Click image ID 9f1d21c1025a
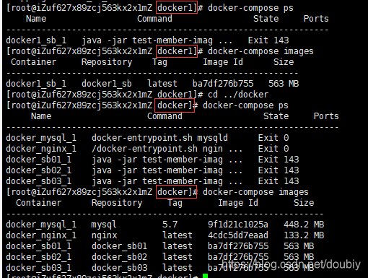This screenshot has width=368, height=278. (238, 225)
